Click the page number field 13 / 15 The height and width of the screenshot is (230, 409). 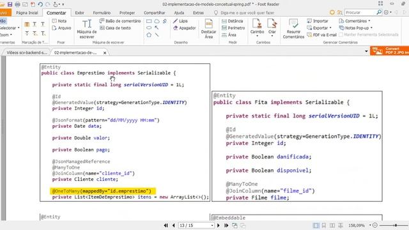tap(194, 226)
